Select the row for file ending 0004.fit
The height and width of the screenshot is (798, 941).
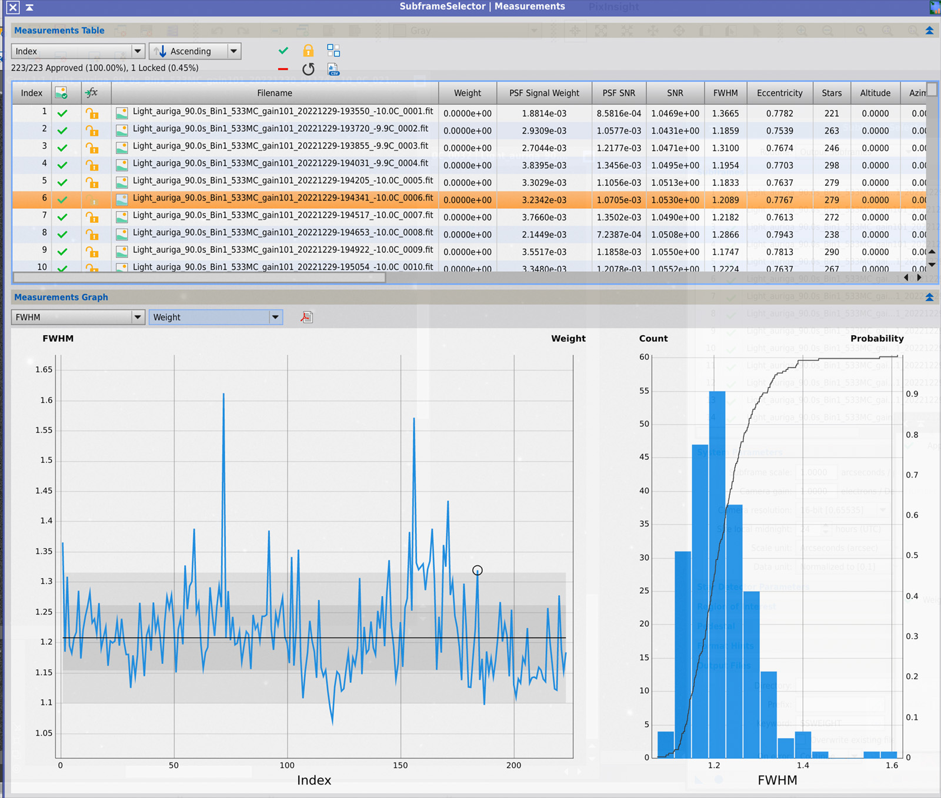469,165
